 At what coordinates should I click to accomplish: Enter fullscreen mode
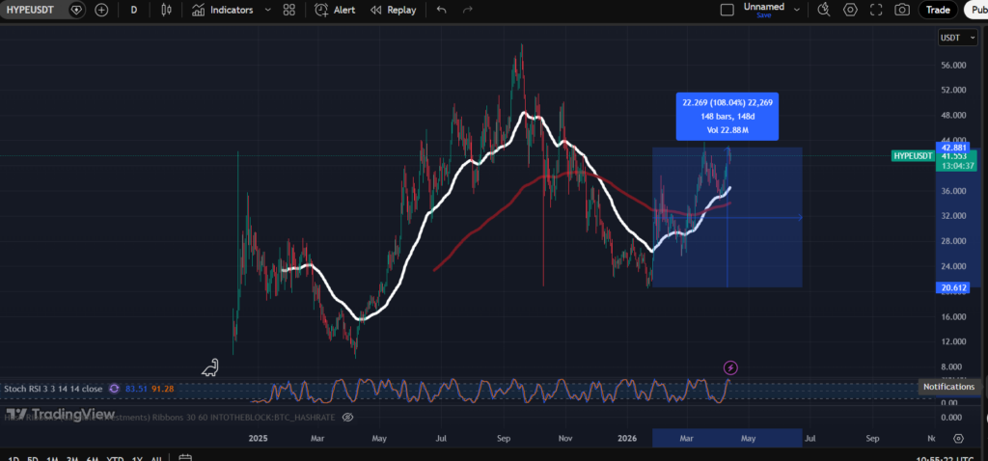(876, 10)
